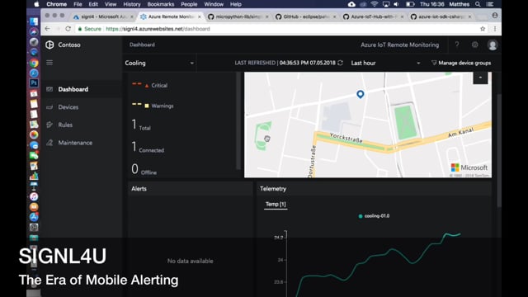528x297 pixels.
Task: Click the Contoso company name
Action: [69, 45]
